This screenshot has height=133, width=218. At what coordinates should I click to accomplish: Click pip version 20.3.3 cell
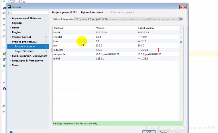tap(99, 46)
